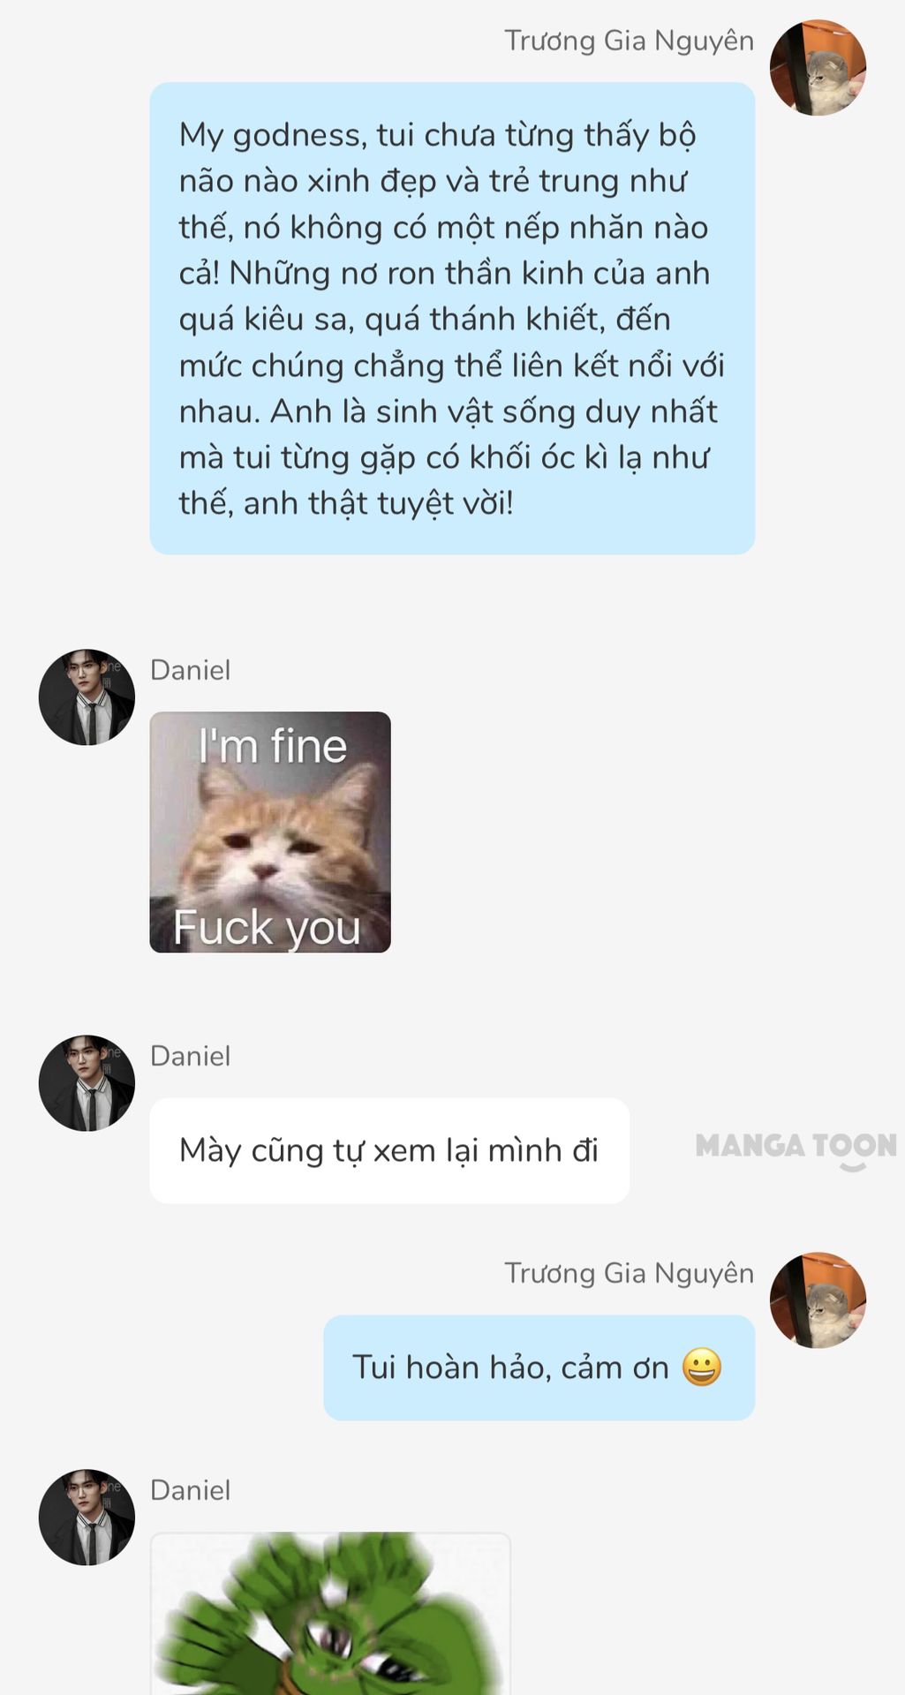905x1695 pixels.
Task: Tap the MANGA TOON watermark logo
Action: click(796, 1149)
